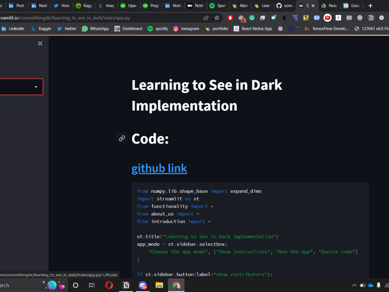The image size is (389, 292).
Task: Open the tab-windows extension icon
Action: point(263,18)
